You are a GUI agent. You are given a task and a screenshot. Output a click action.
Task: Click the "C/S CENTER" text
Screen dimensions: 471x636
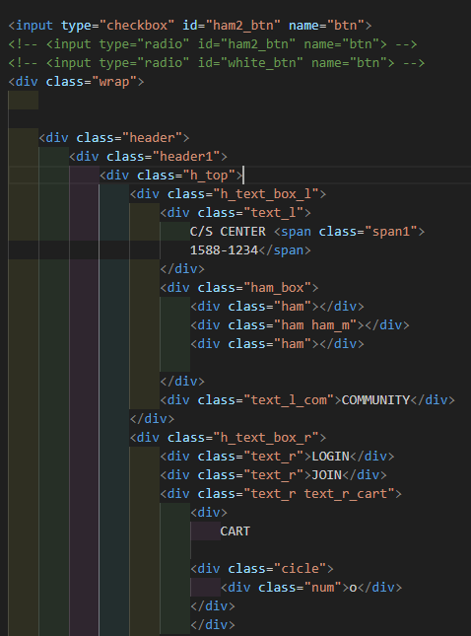click(228, 232)
